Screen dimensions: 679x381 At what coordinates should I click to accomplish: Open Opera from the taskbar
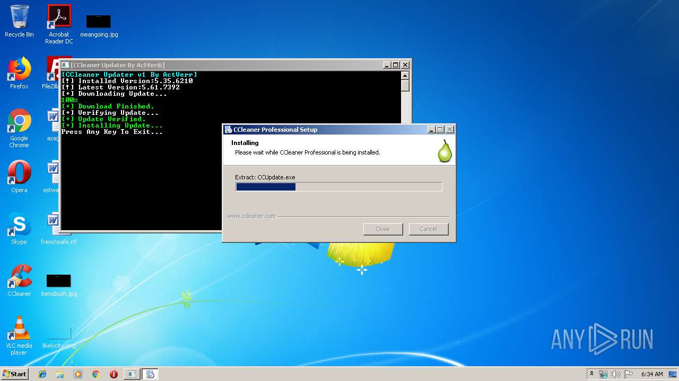click(x=114, y=374)
